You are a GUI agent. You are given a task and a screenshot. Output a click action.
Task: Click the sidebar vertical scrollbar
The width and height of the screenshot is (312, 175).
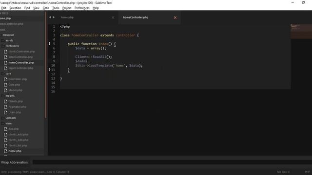pos(46,65)
